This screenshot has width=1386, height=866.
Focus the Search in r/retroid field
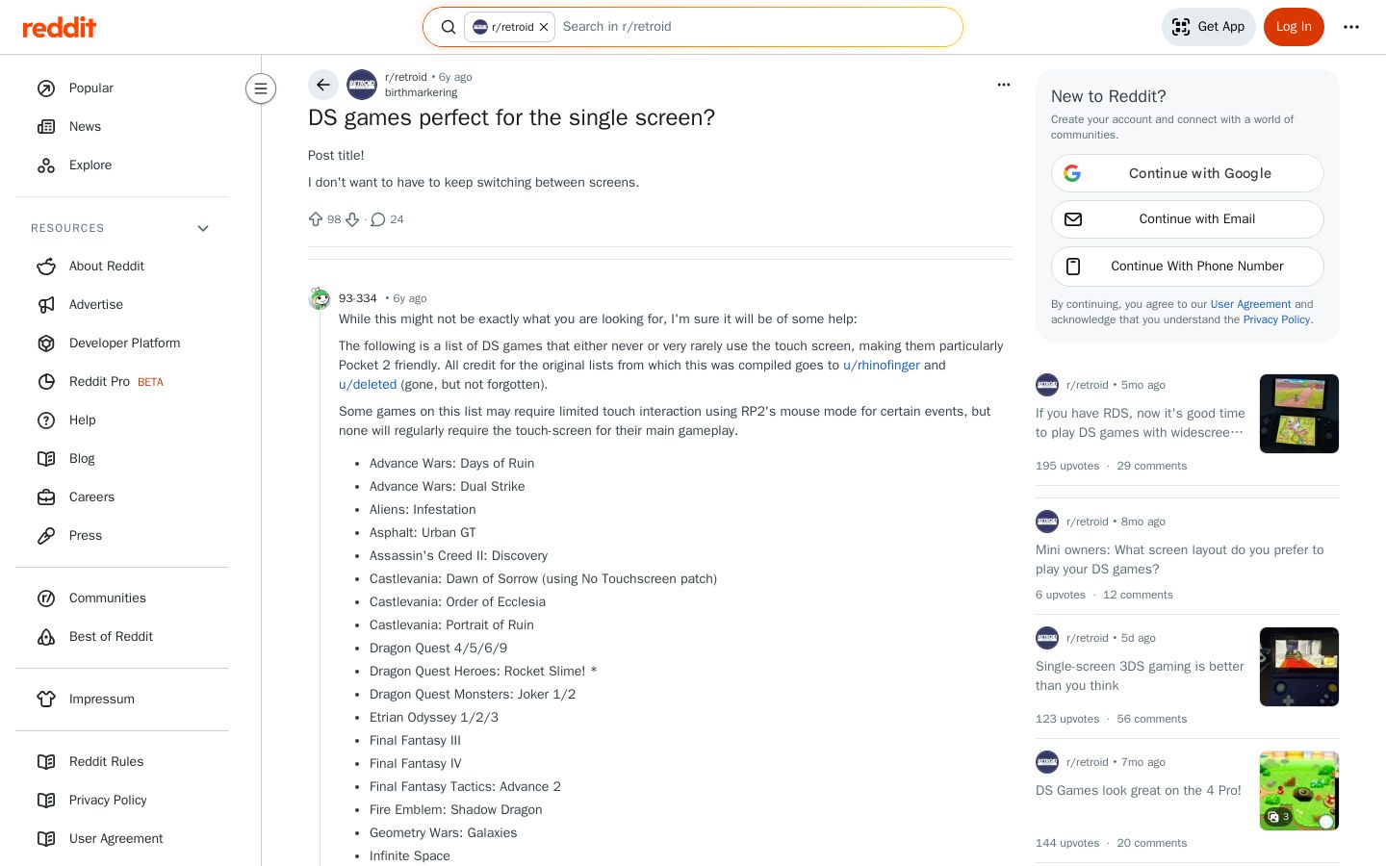pyautogui.click(x=756, y=27)
